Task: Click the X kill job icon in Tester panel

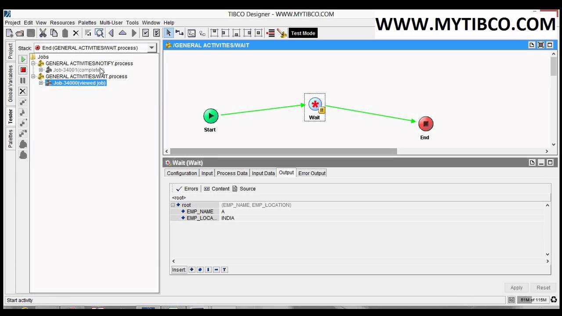Action: pyautogui.click(x=23, y=91)
